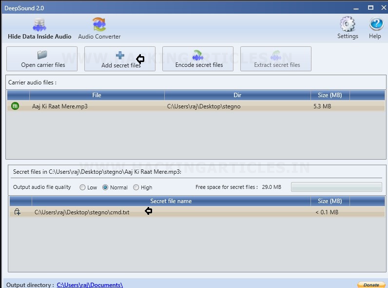The image size is (388, 288).
Task: Select High output audio quality
Action: coord(136,187)
